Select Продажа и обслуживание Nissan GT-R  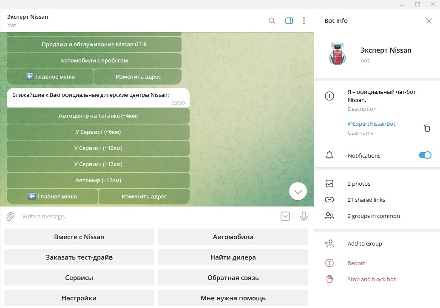point(94,44)
